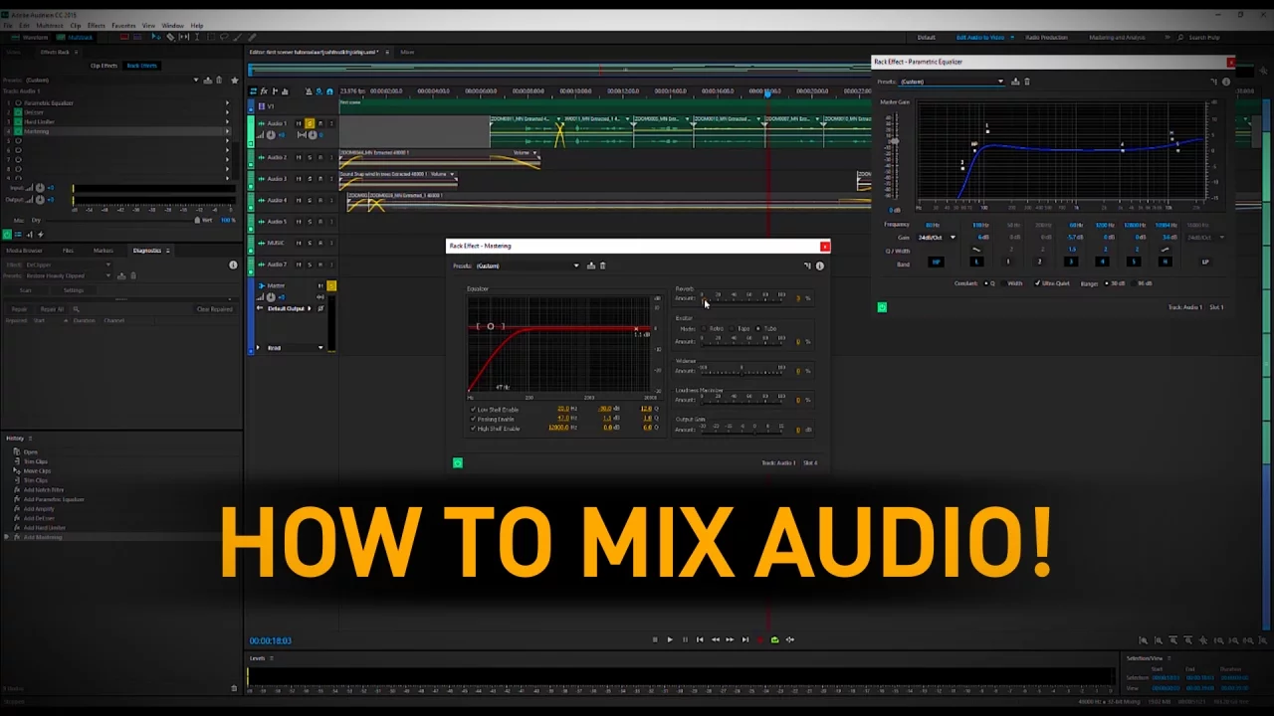Click the Play button in transport
This screenshot has width=1274, height=716.
point(670,640)
